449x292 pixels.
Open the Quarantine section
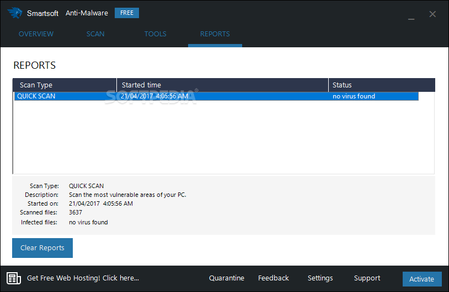(x=227, y=278)
